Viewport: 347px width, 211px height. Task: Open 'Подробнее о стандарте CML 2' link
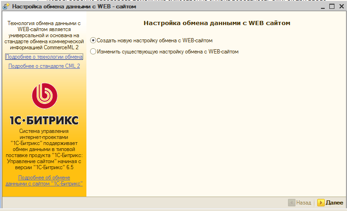[44, 66]
